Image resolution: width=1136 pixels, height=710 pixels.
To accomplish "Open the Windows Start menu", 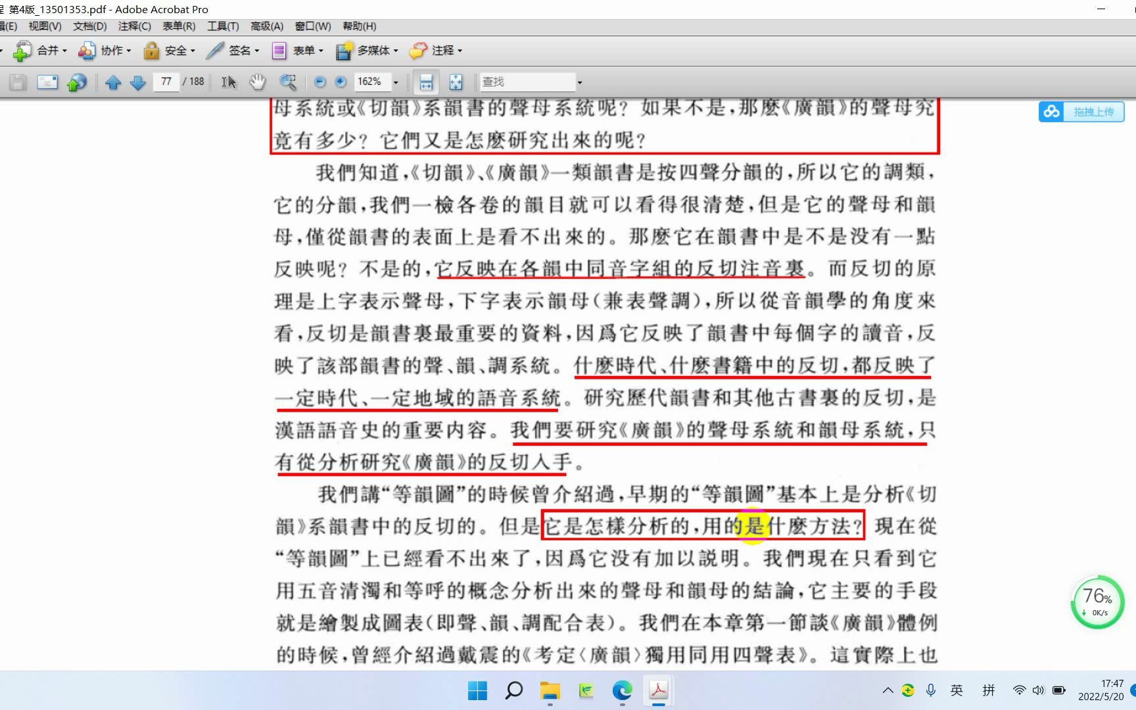I will 478,690.
